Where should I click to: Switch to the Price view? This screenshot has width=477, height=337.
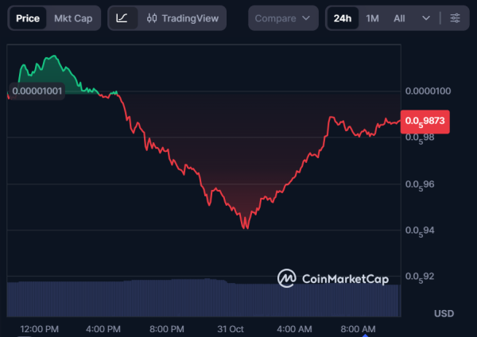pyautogui.click(x=28, y=18)
